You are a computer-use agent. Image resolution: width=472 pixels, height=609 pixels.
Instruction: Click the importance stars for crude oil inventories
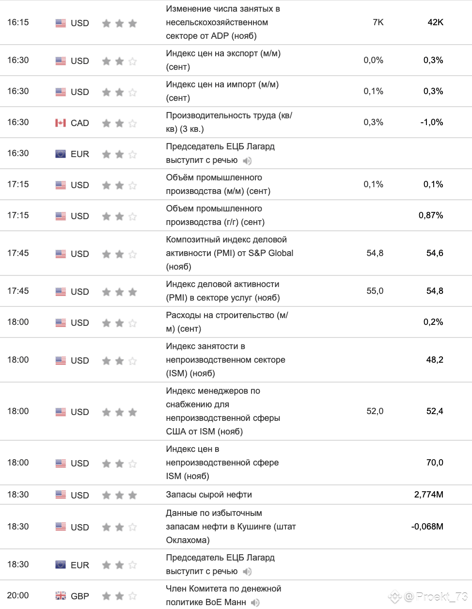coord(120,495)
